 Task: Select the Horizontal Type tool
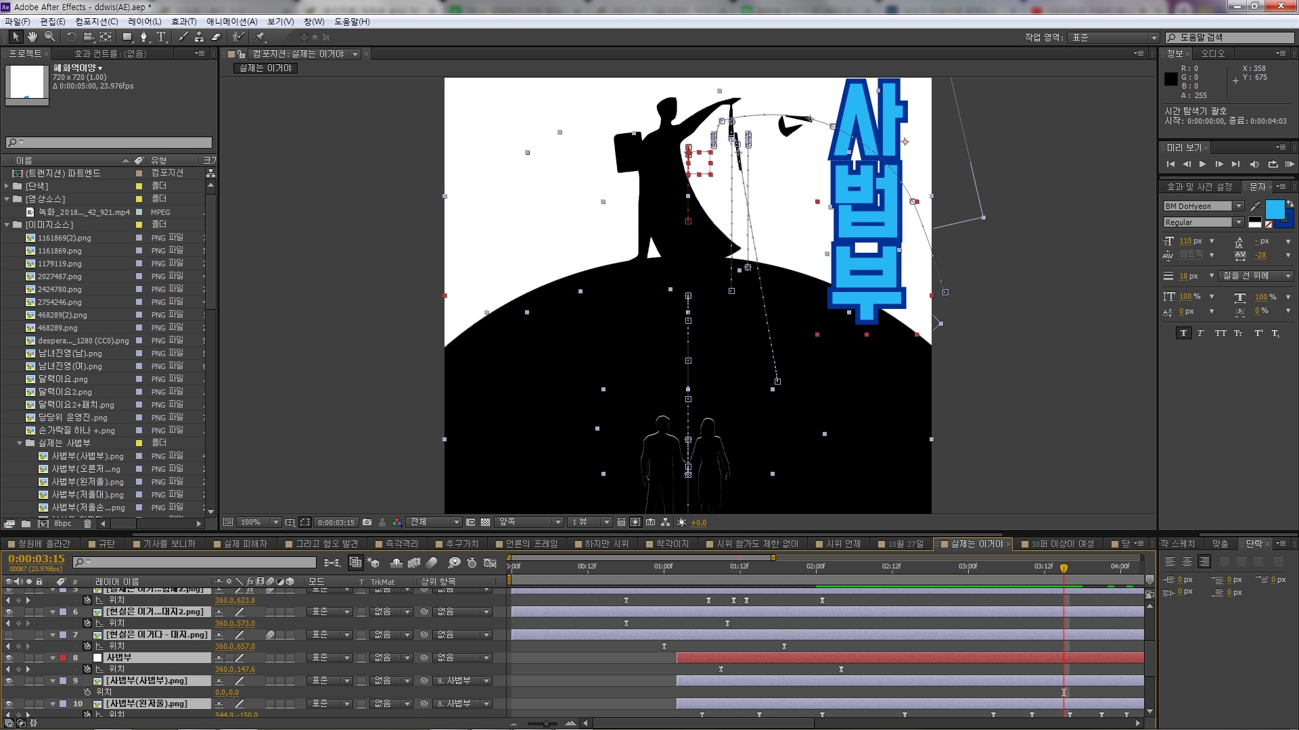(x=161, y=36)
